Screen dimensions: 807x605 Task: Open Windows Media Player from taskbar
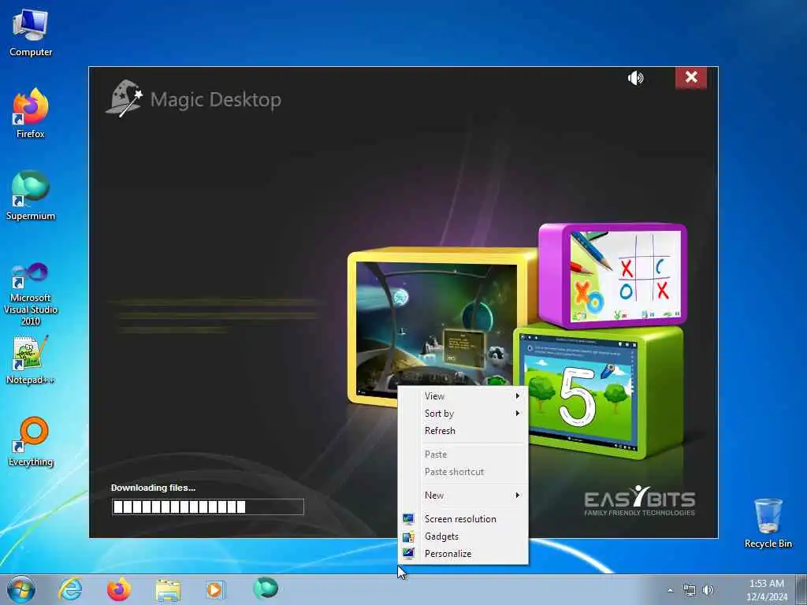(x=214, y=589)
